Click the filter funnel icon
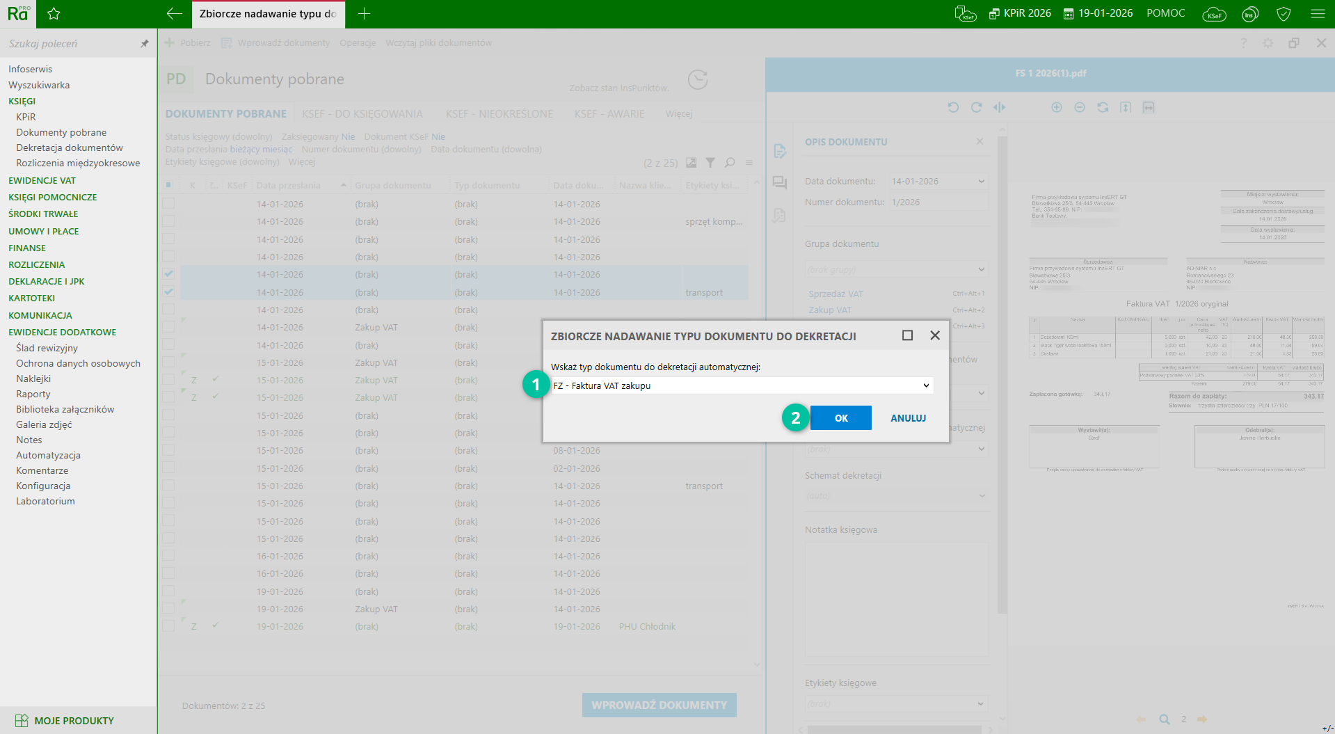This screenshot has height=734, width=1335. [x=710, y=163]
